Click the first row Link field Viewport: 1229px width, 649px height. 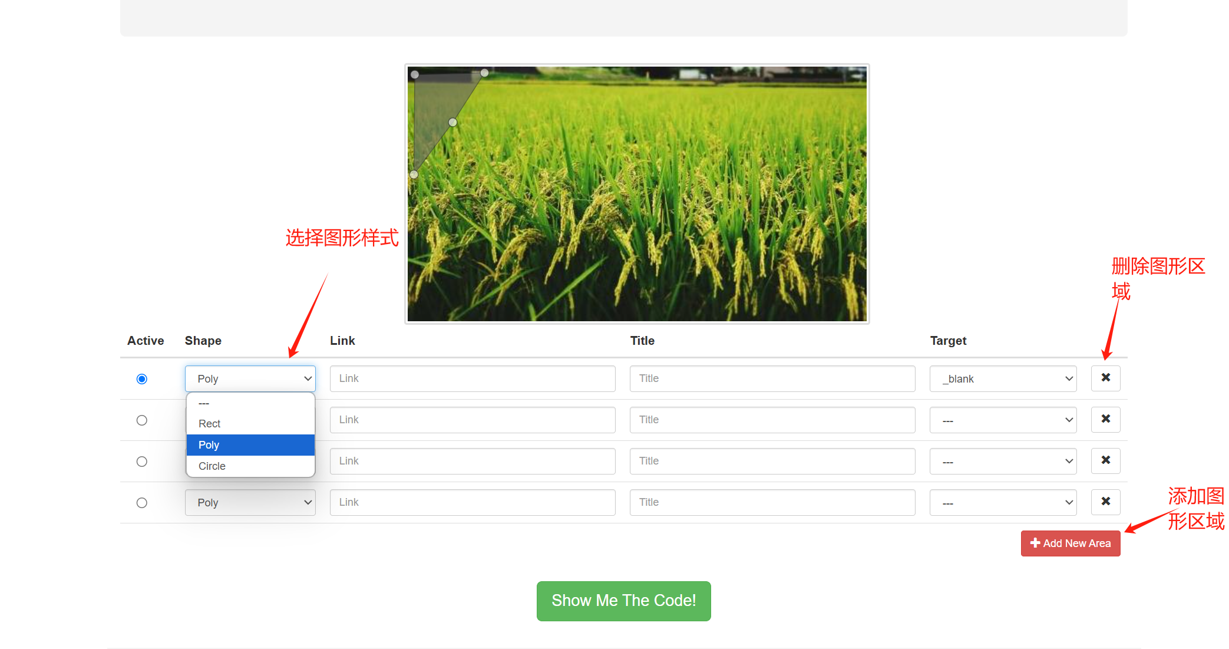(x=472, y=379)
